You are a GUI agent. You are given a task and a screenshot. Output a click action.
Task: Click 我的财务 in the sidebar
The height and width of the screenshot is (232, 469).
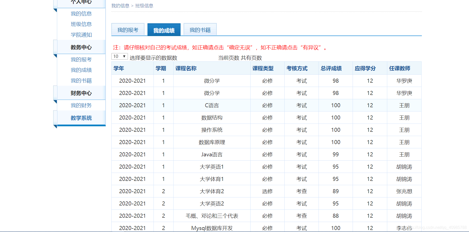[81, 105]
